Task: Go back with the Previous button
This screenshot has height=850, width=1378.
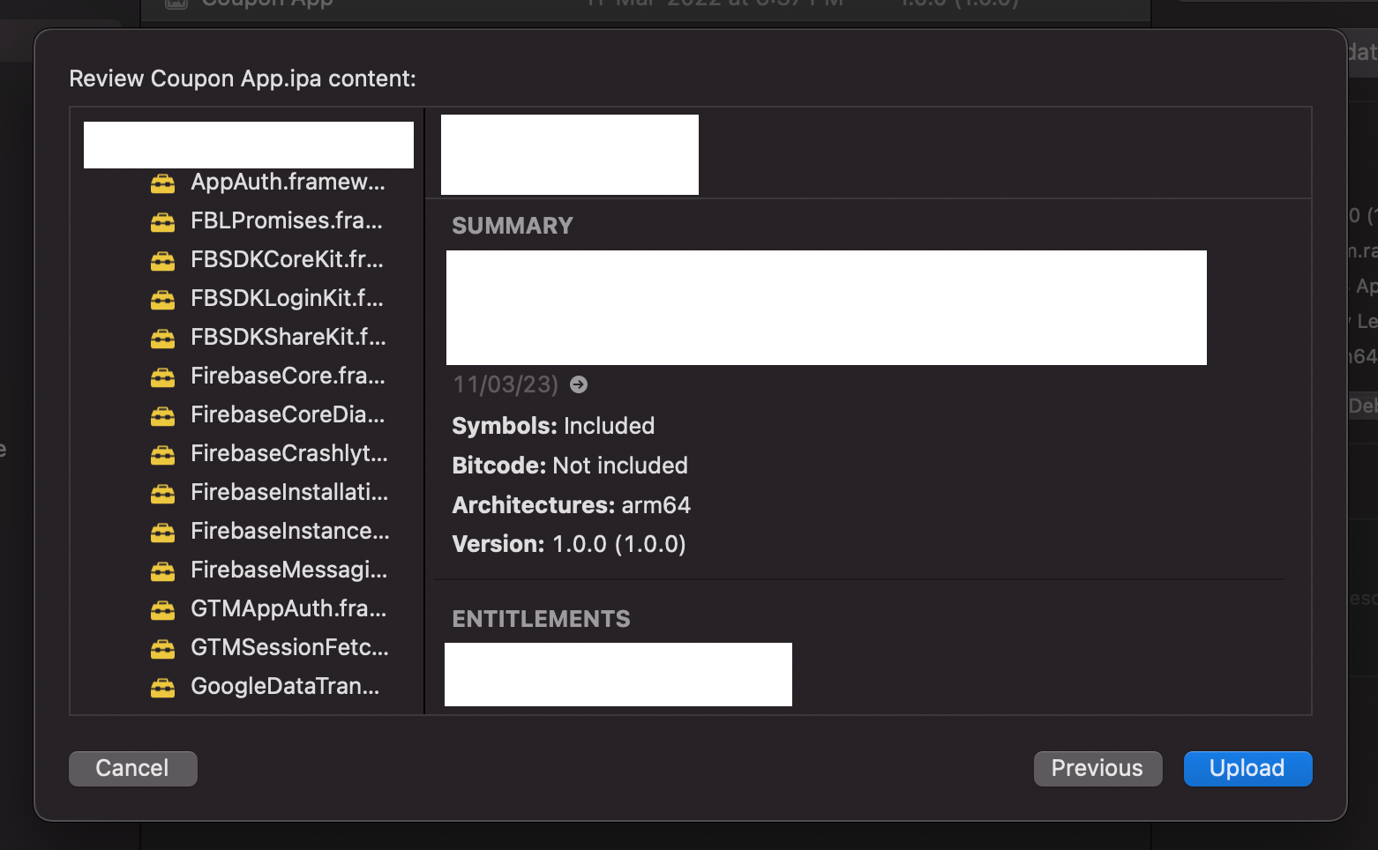Action: point(1097,768)
